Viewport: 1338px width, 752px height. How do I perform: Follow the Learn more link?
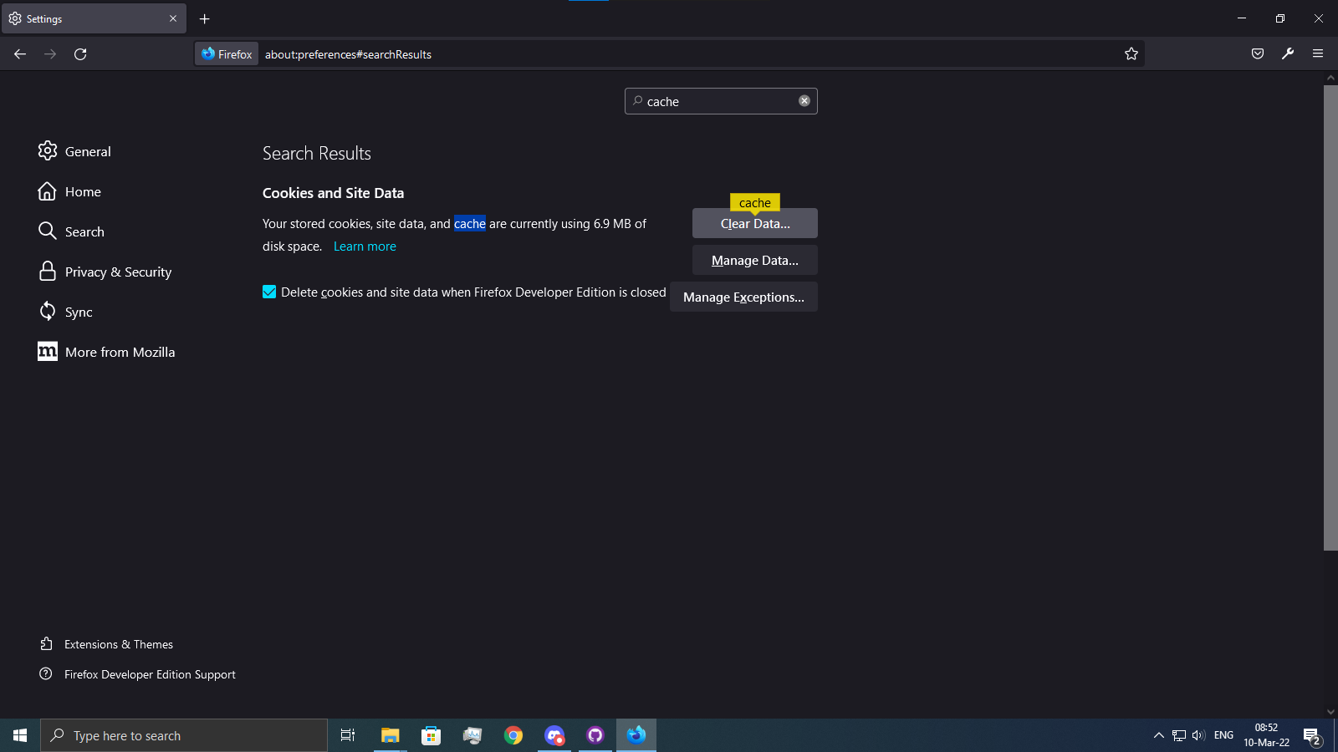click(365, 246)
